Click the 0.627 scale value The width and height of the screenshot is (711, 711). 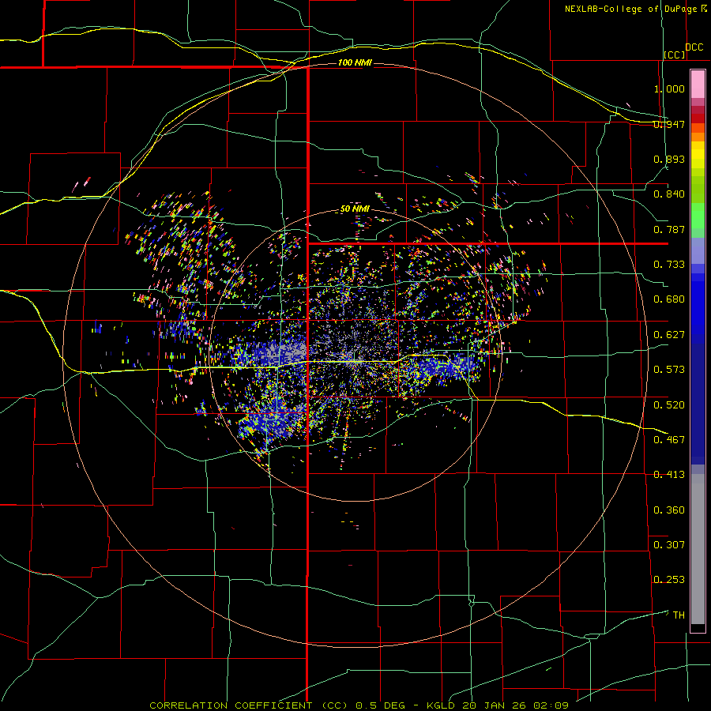coord(669,335)
